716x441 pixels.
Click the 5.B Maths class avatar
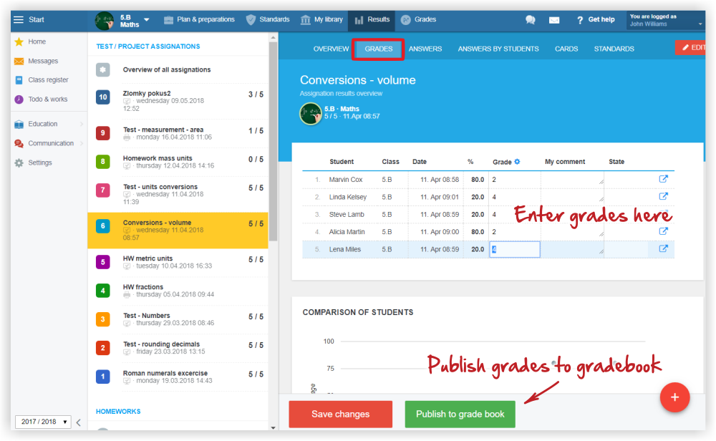click(104, 21)
